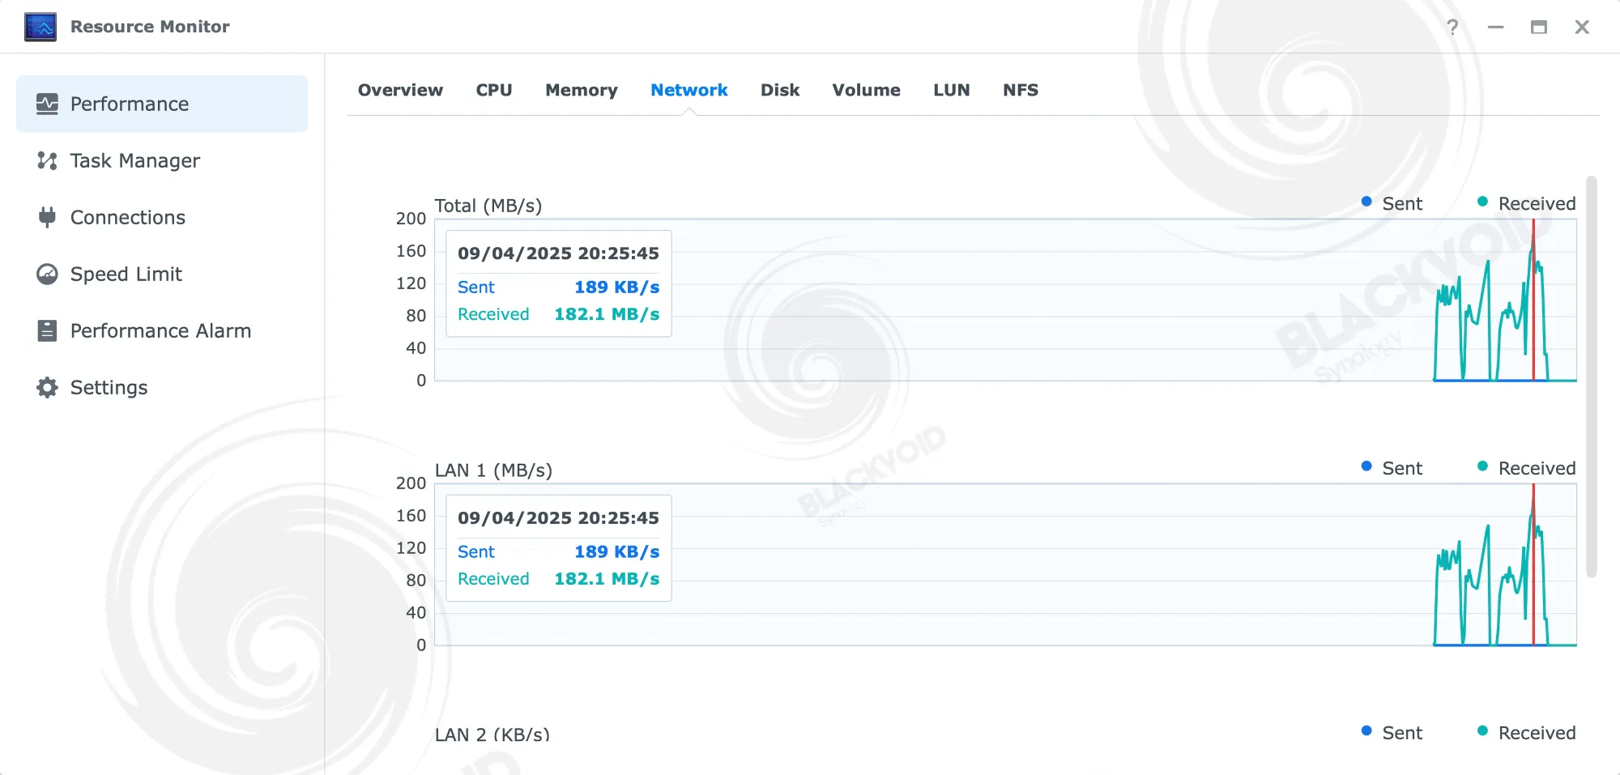Minimize the Resource Monitor window
Viewport: 1620px width, 775px height.
click(1495, 27)
